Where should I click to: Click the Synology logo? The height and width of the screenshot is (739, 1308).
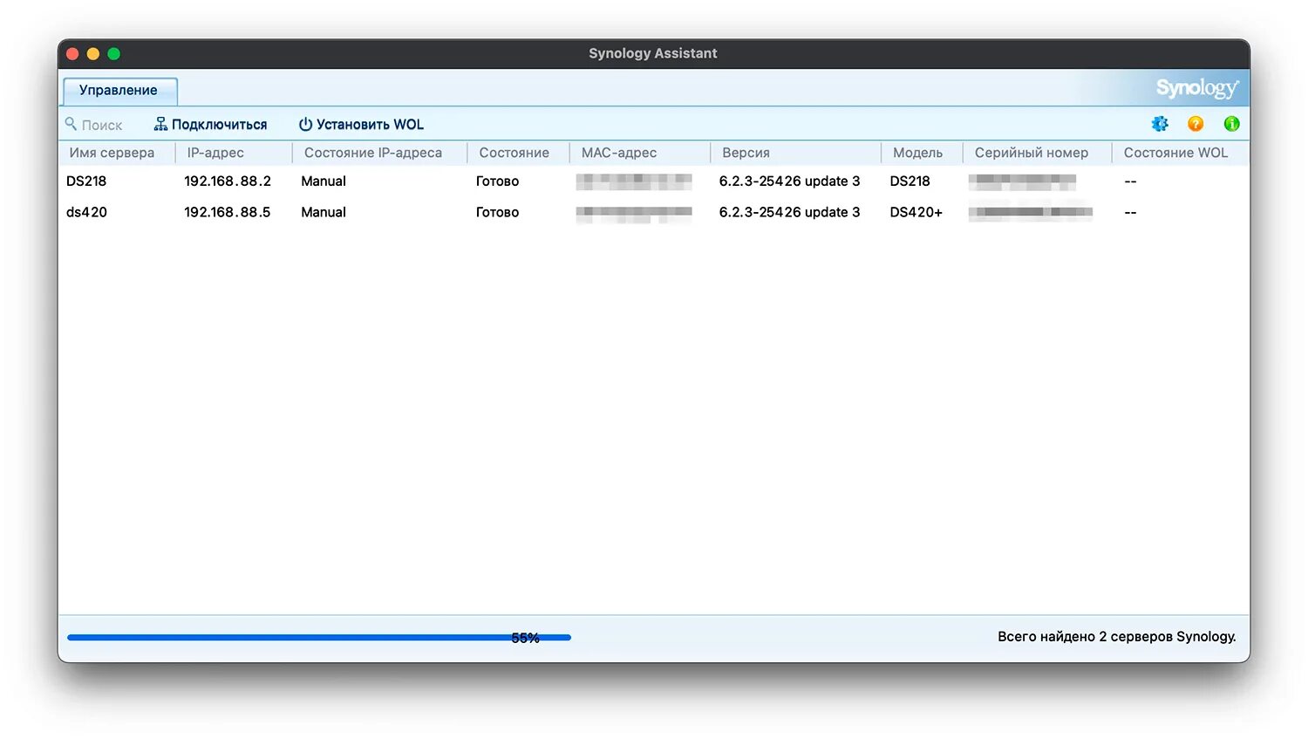[1196, 88]
